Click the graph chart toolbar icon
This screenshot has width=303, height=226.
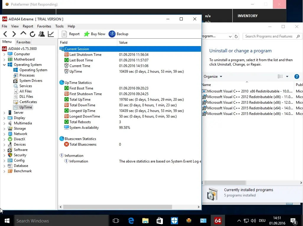point(51,34)
